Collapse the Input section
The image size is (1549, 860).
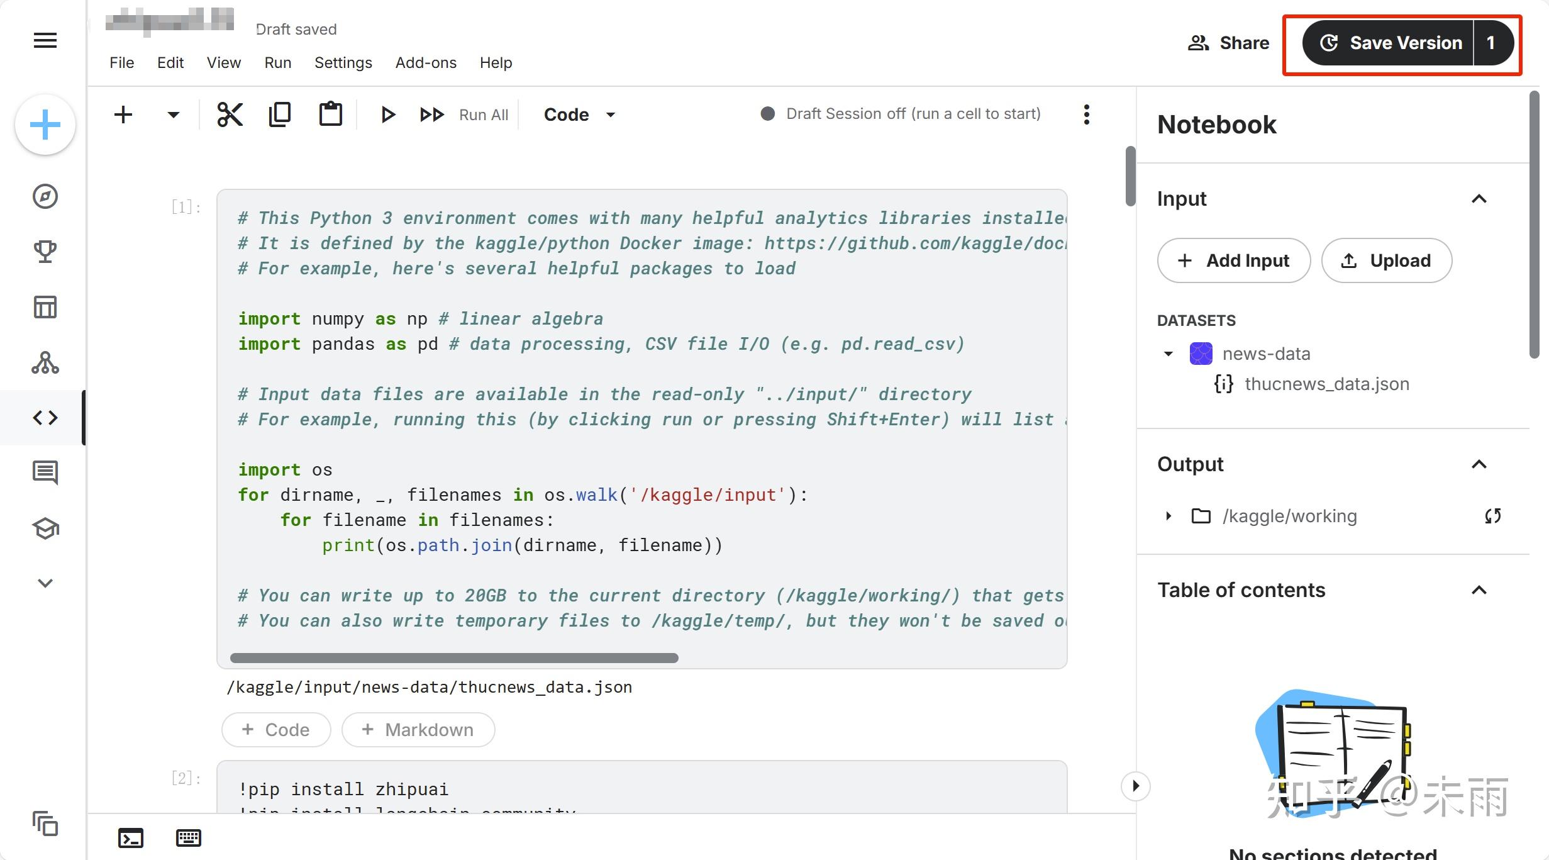1479,199
